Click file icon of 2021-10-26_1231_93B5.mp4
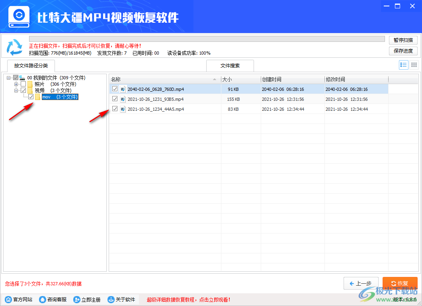This screenshot has width=422, height=306. point(123,99)
